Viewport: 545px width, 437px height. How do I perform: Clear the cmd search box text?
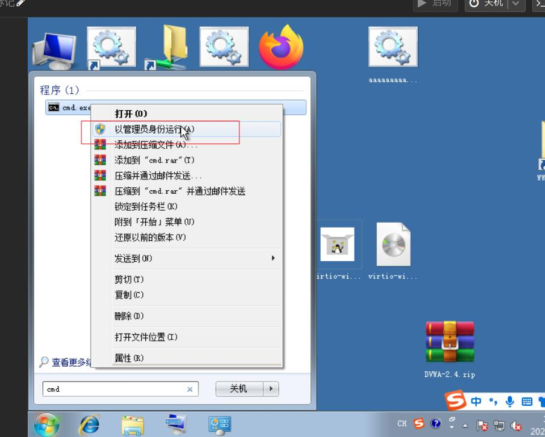coord(189,389)
